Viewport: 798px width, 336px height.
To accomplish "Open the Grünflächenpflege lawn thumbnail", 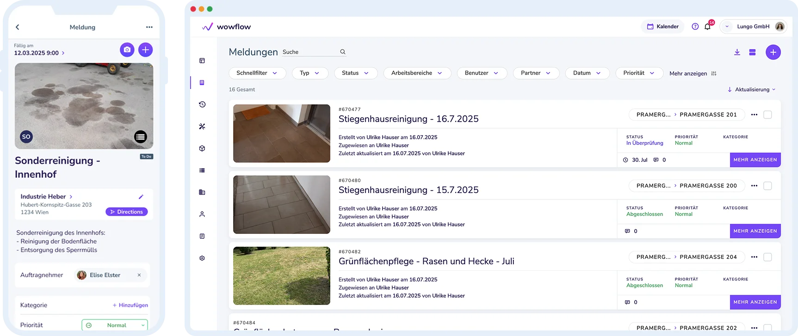I will pos(282,276).
